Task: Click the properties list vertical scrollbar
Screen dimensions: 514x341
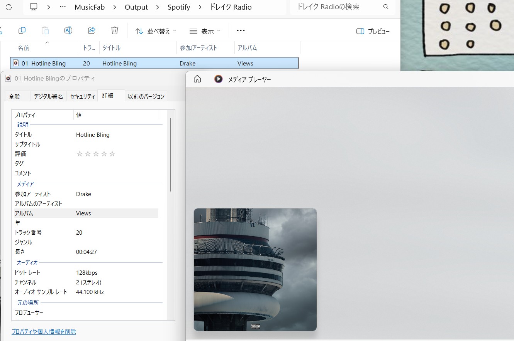Action: 170,154
